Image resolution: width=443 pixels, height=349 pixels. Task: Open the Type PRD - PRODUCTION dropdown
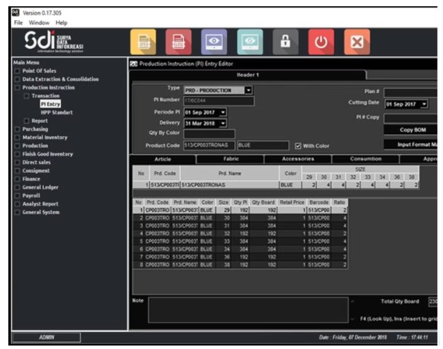click(x=249, y=90)
